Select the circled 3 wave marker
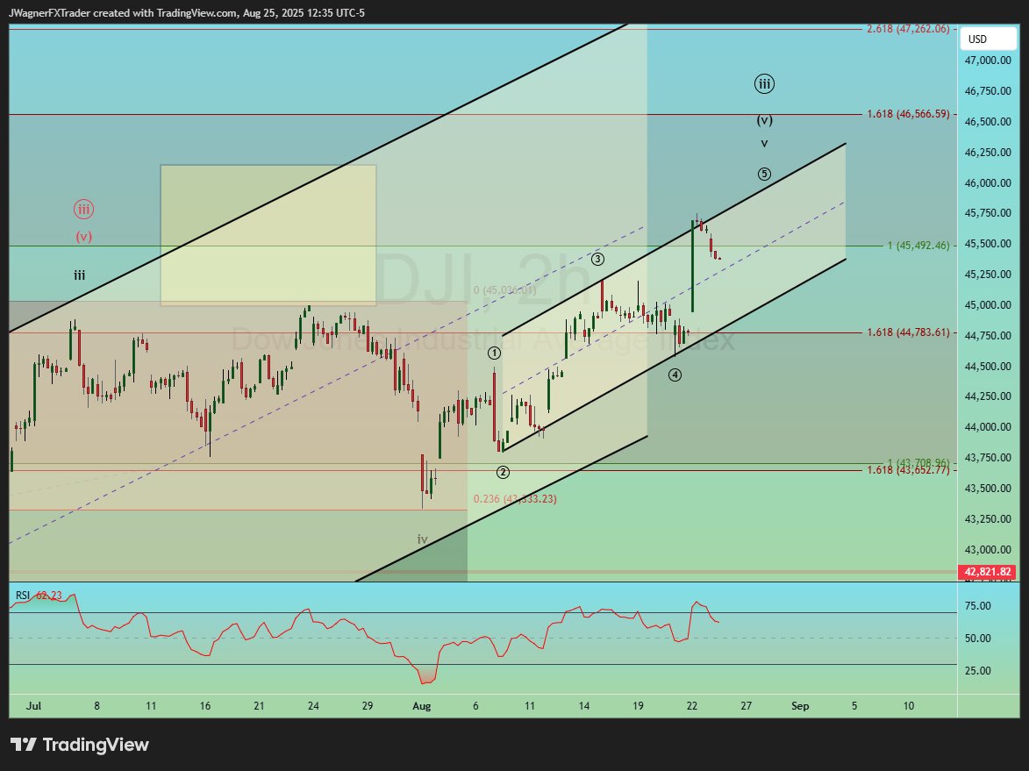1029x771 pixels. (597, 259)
